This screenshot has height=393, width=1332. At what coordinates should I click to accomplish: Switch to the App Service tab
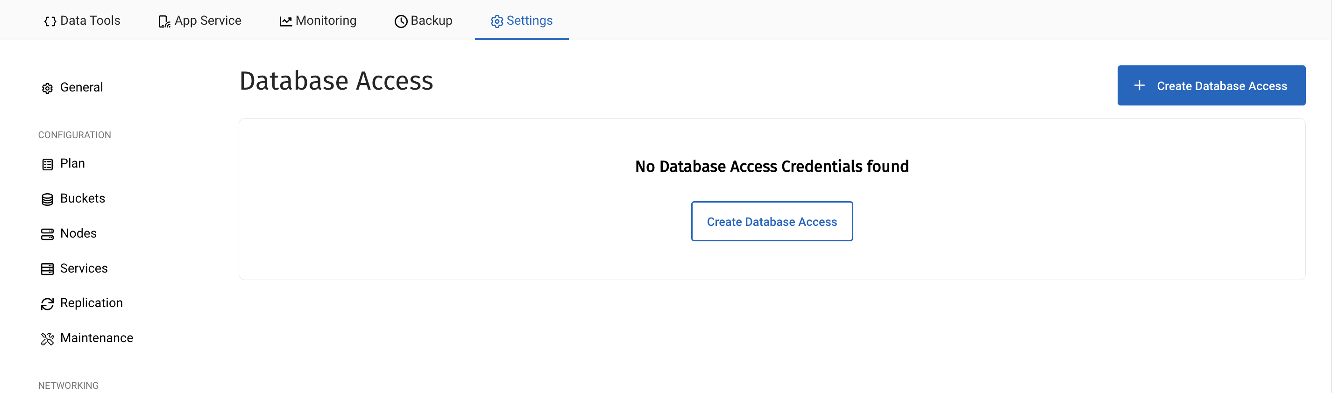coord(199,21)
